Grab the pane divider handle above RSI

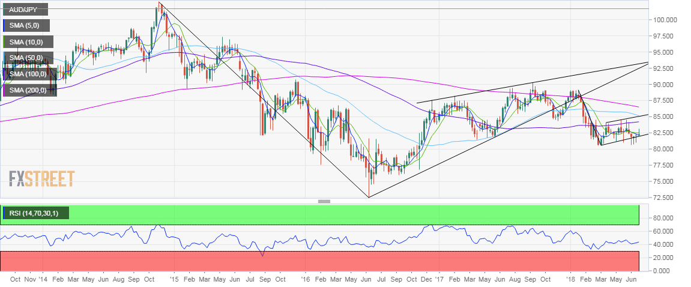324,202
